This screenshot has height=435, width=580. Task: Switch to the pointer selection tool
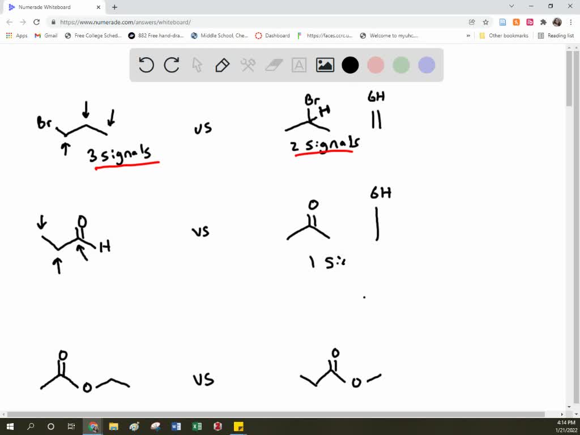[197, 65]
